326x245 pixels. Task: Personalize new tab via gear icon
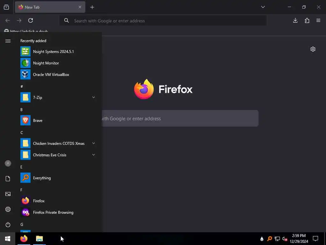click(313, 49)
